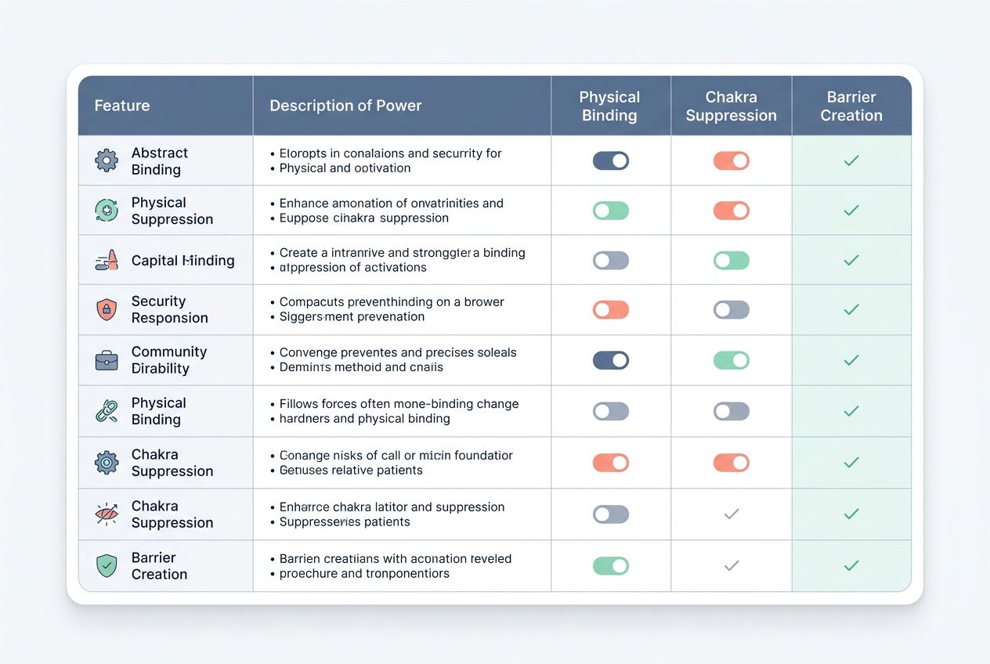Disable Chakra Suppression for Physical Suppression row
This screenshot has width=990, height=664.
coord(731,210)
